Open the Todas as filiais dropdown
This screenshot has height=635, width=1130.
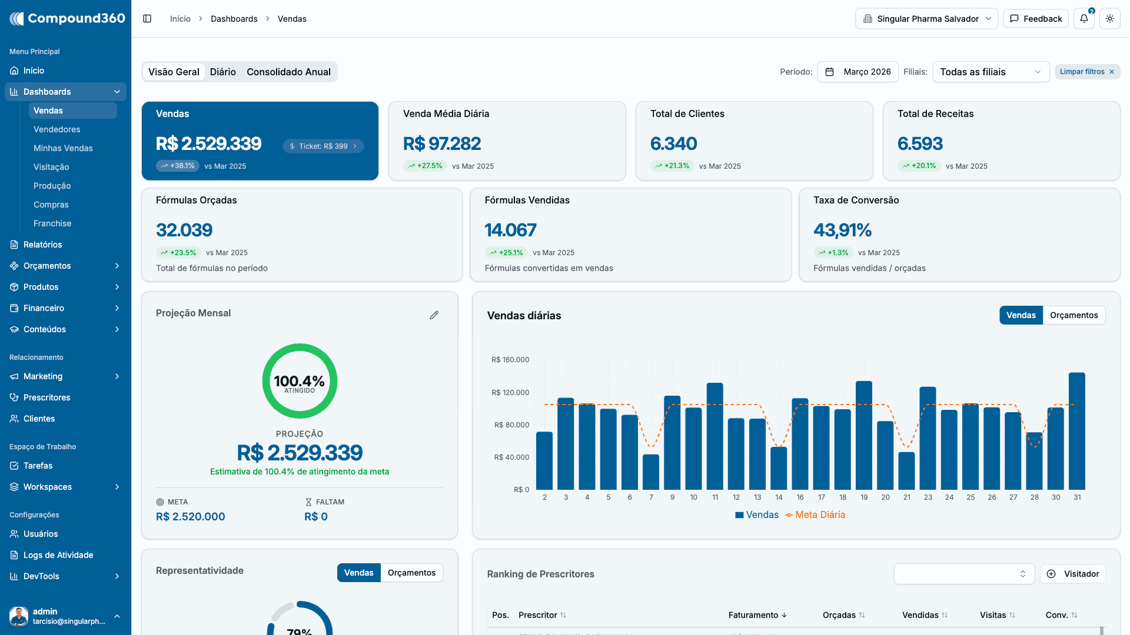(991, 72)
